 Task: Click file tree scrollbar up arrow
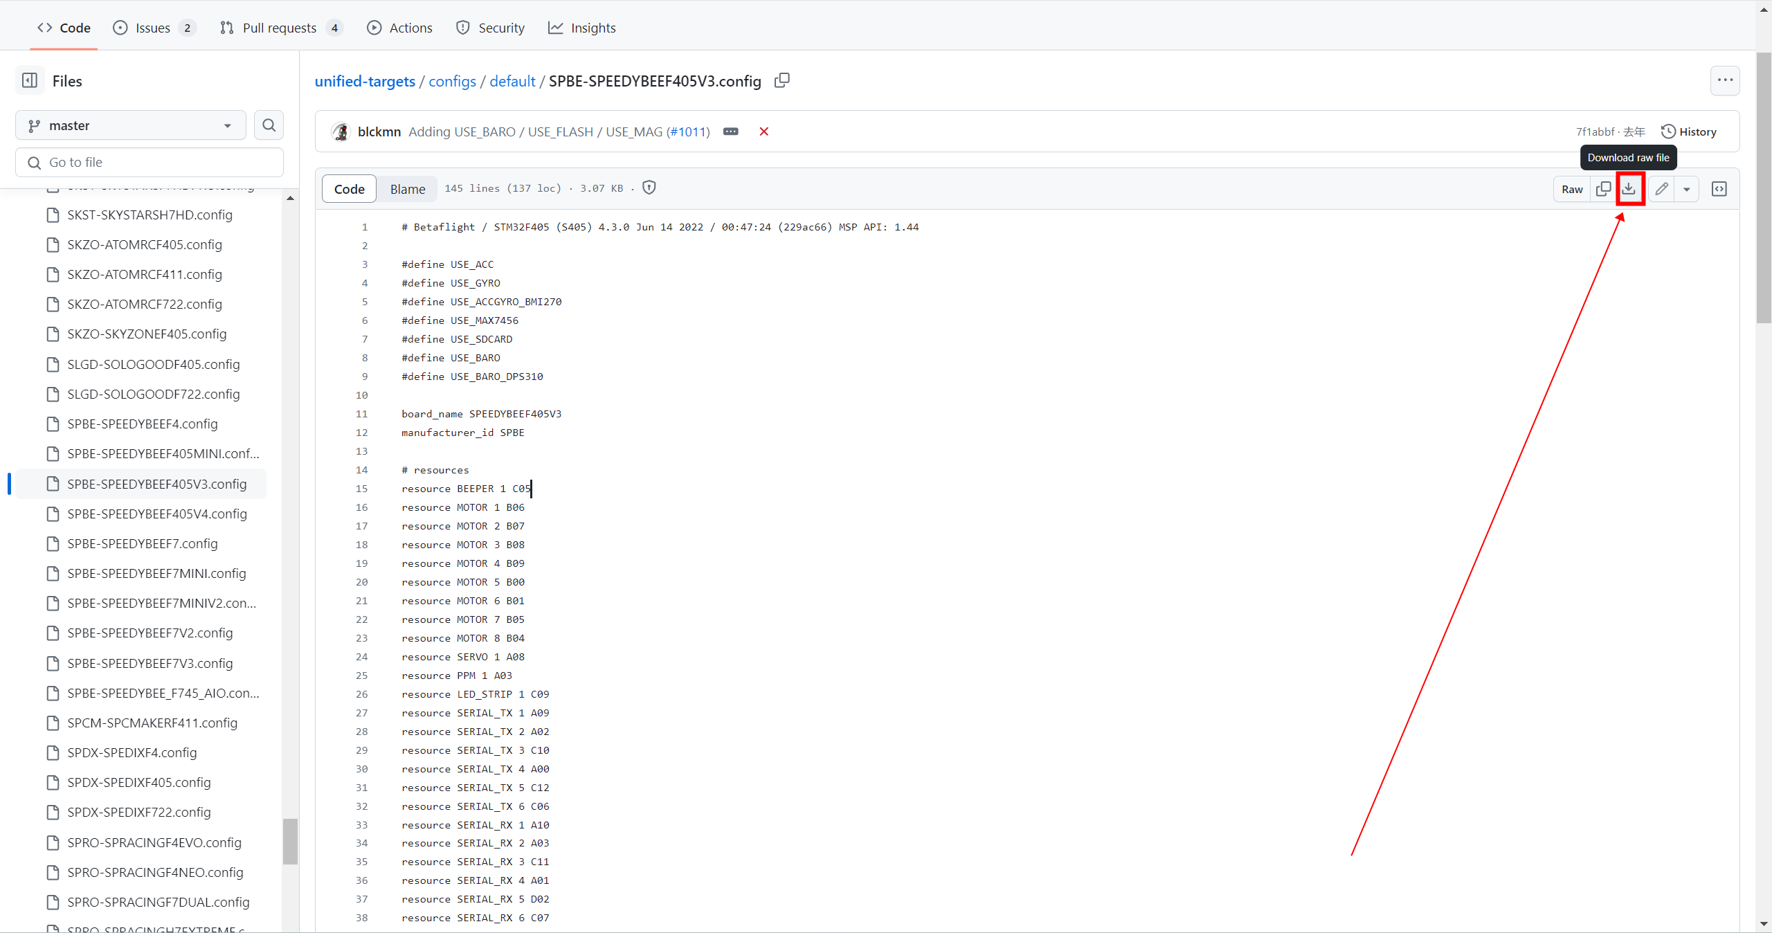pyautogui.click(x=291, y=199)
